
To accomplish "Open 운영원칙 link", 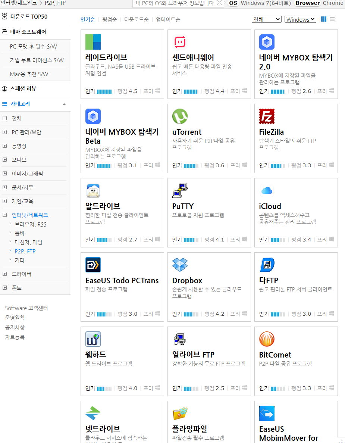I will click(15, 318).
